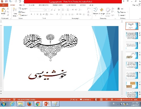Click the Format Painter brush icon

point(8,15)
